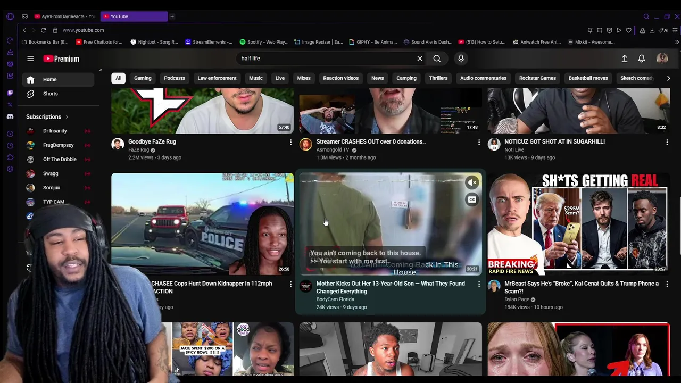Start voice search with microphone
681x383 pixels.
point(461,59)
